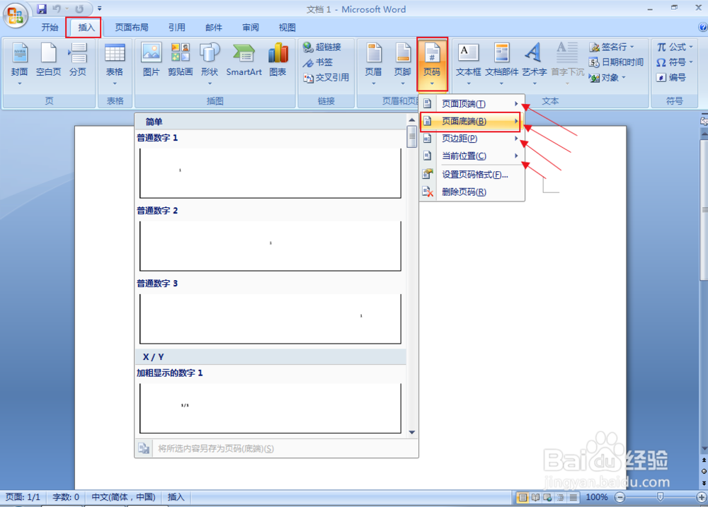Click the zoom slider handle
Image resolution: width=708 pixels, height=507 pixels.
pyautogui.click(x=660, y=497)
